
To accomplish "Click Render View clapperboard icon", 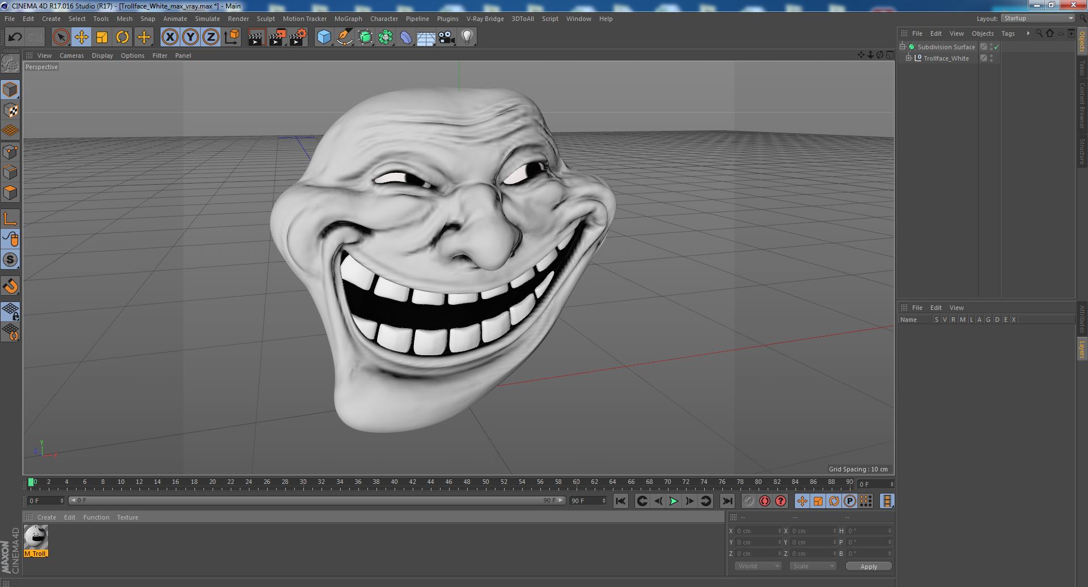I will click(x=256, y=37).
